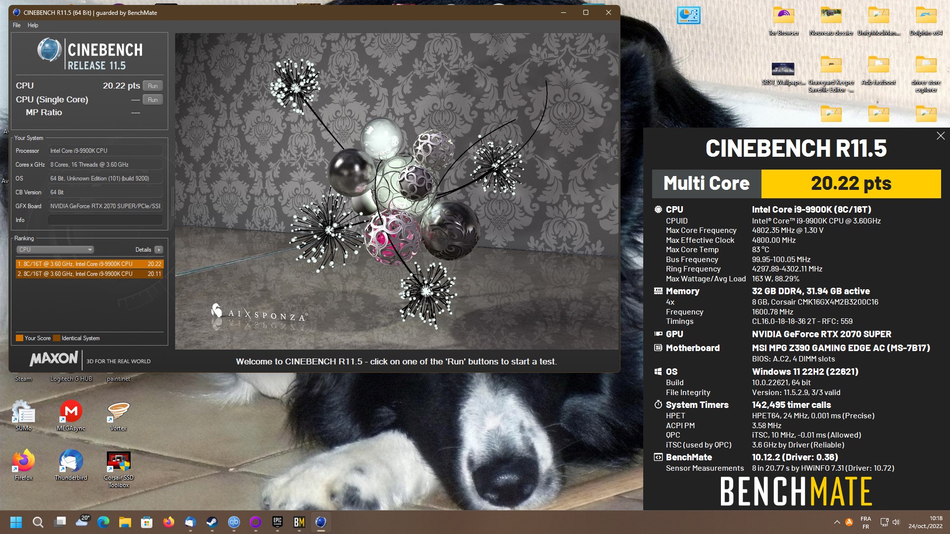Open the CPU ranking dropdown
950x534 pixels.
[55, 250]
